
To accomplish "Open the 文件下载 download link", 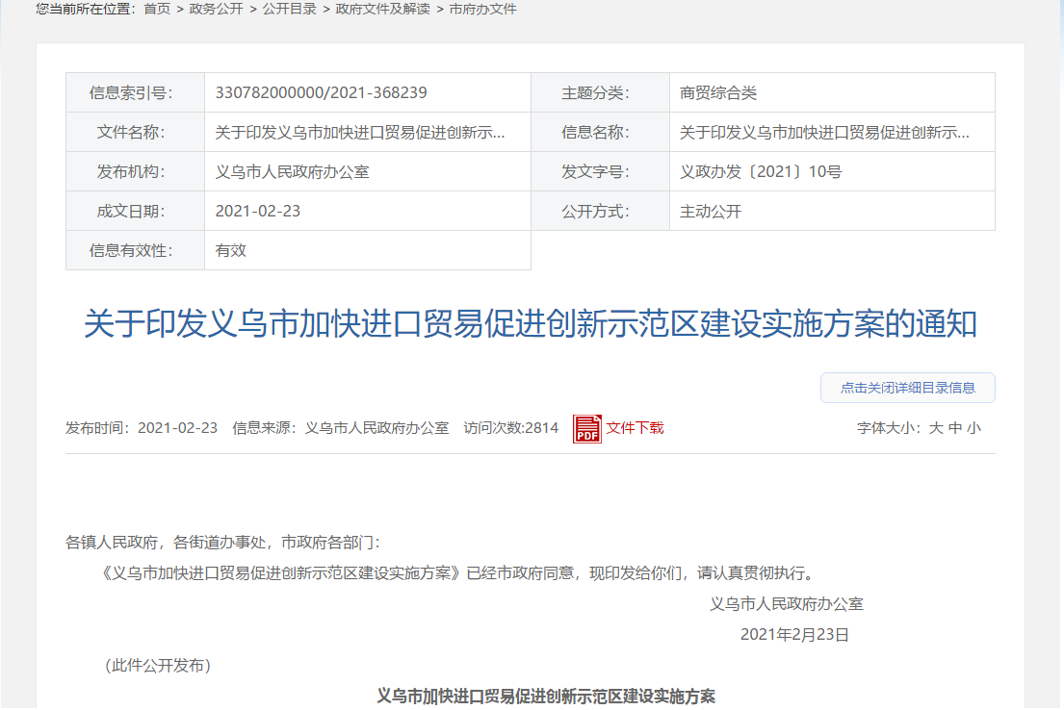I will (x=635, y=428).
